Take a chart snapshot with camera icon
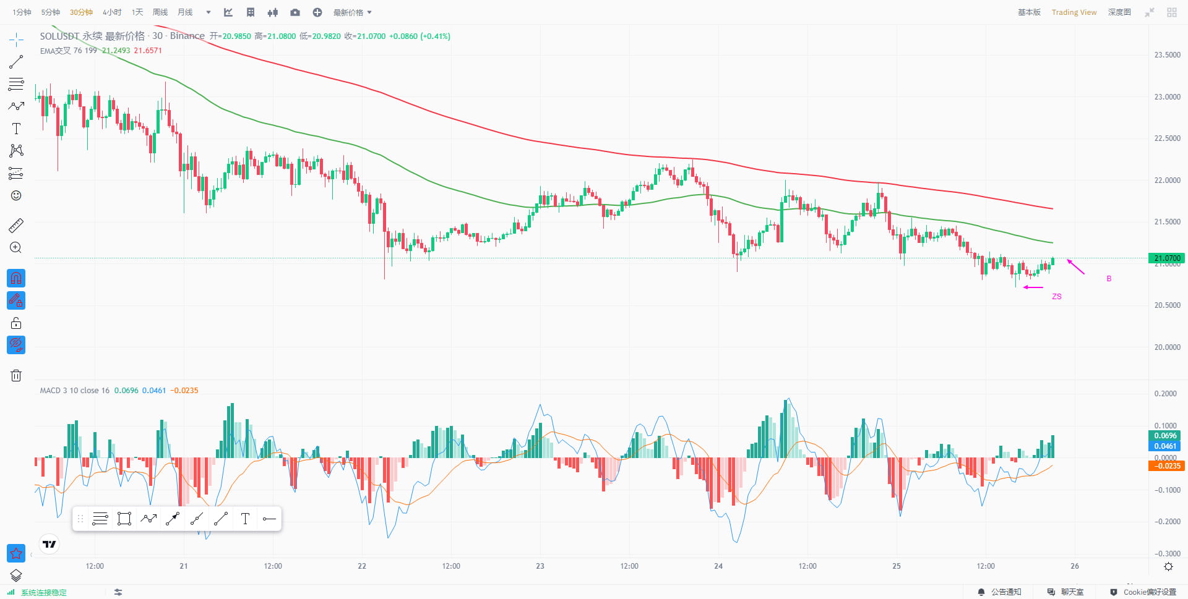The width and height of the screenshot is (1188, 599). coord(295,12)
